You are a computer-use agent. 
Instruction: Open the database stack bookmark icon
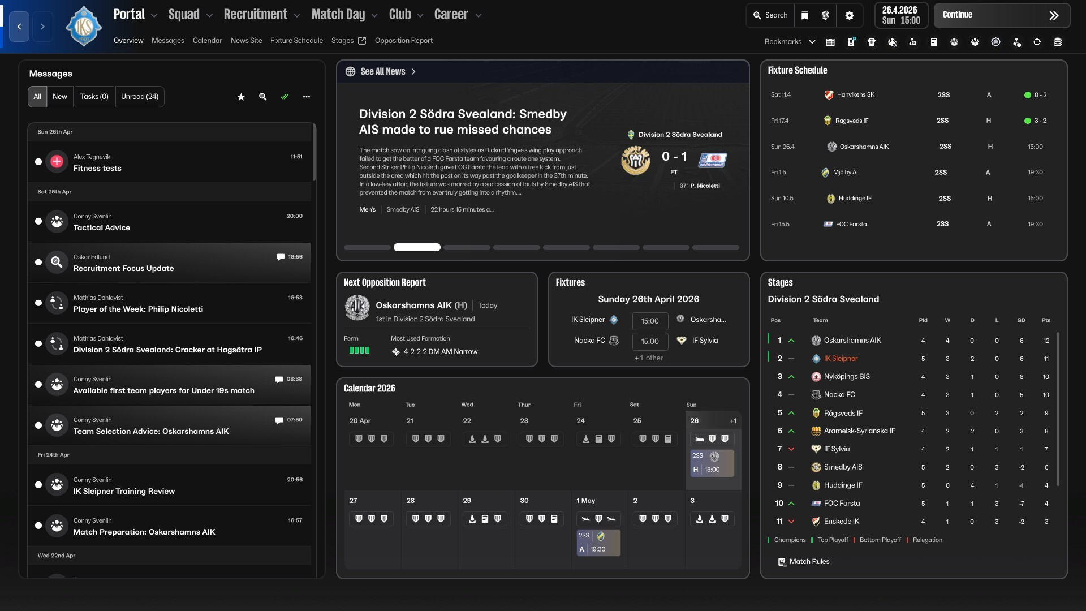(1058, 42)
